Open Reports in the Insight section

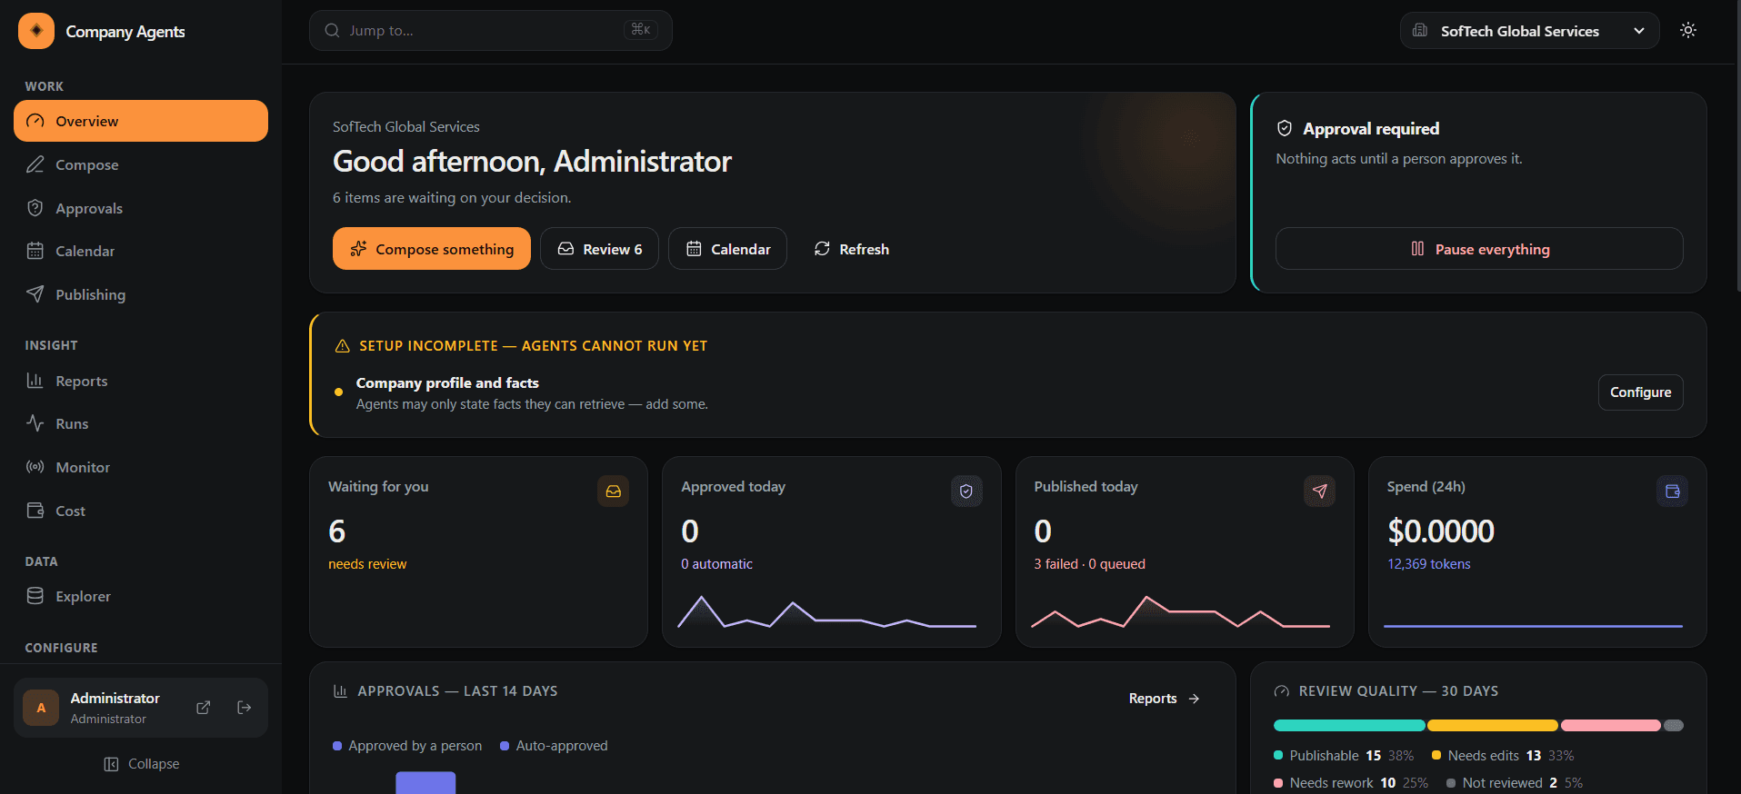pos(141,381)
